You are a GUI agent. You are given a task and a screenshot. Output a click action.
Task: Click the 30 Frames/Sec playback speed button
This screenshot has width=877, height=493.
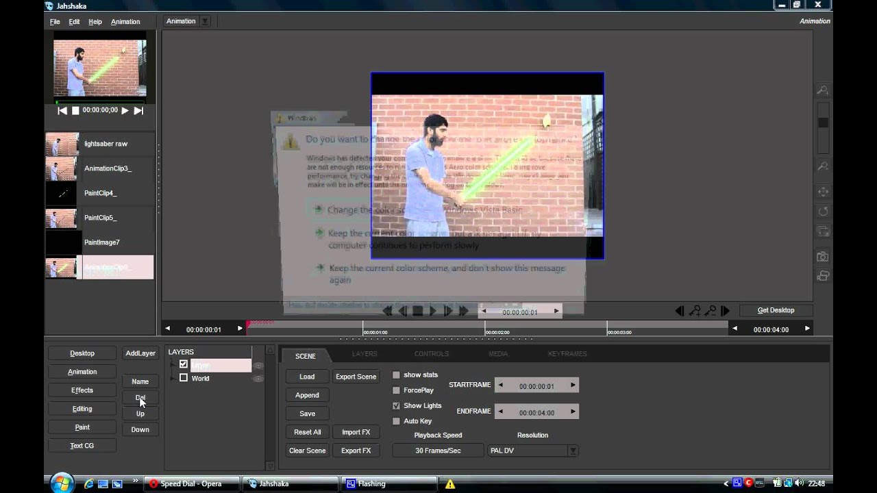pyautogui.click(x=438, y=451)
